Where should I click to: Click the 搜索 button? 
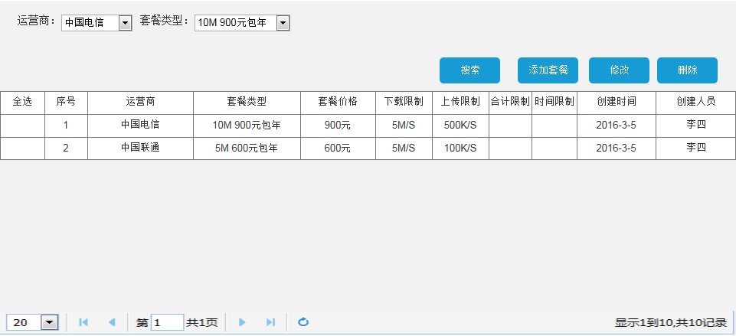coord(469,70)
